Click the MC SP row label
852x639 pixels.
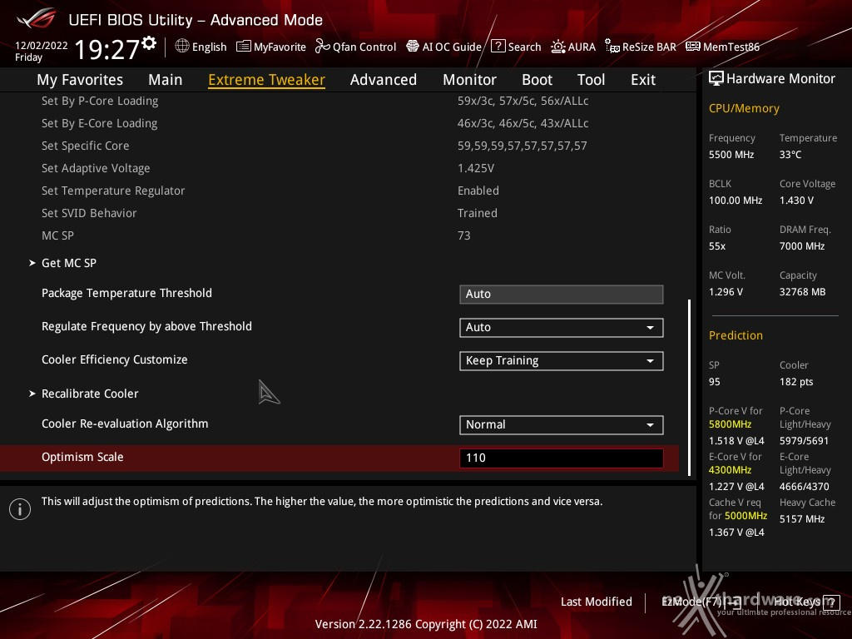click(57, 235)
